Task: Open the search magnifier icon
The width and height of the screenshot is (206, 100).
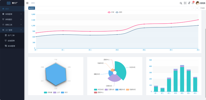Action: tap(181, 3)
